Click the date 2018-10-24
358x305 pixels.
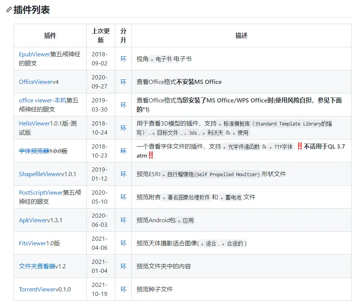coord(100,128)
